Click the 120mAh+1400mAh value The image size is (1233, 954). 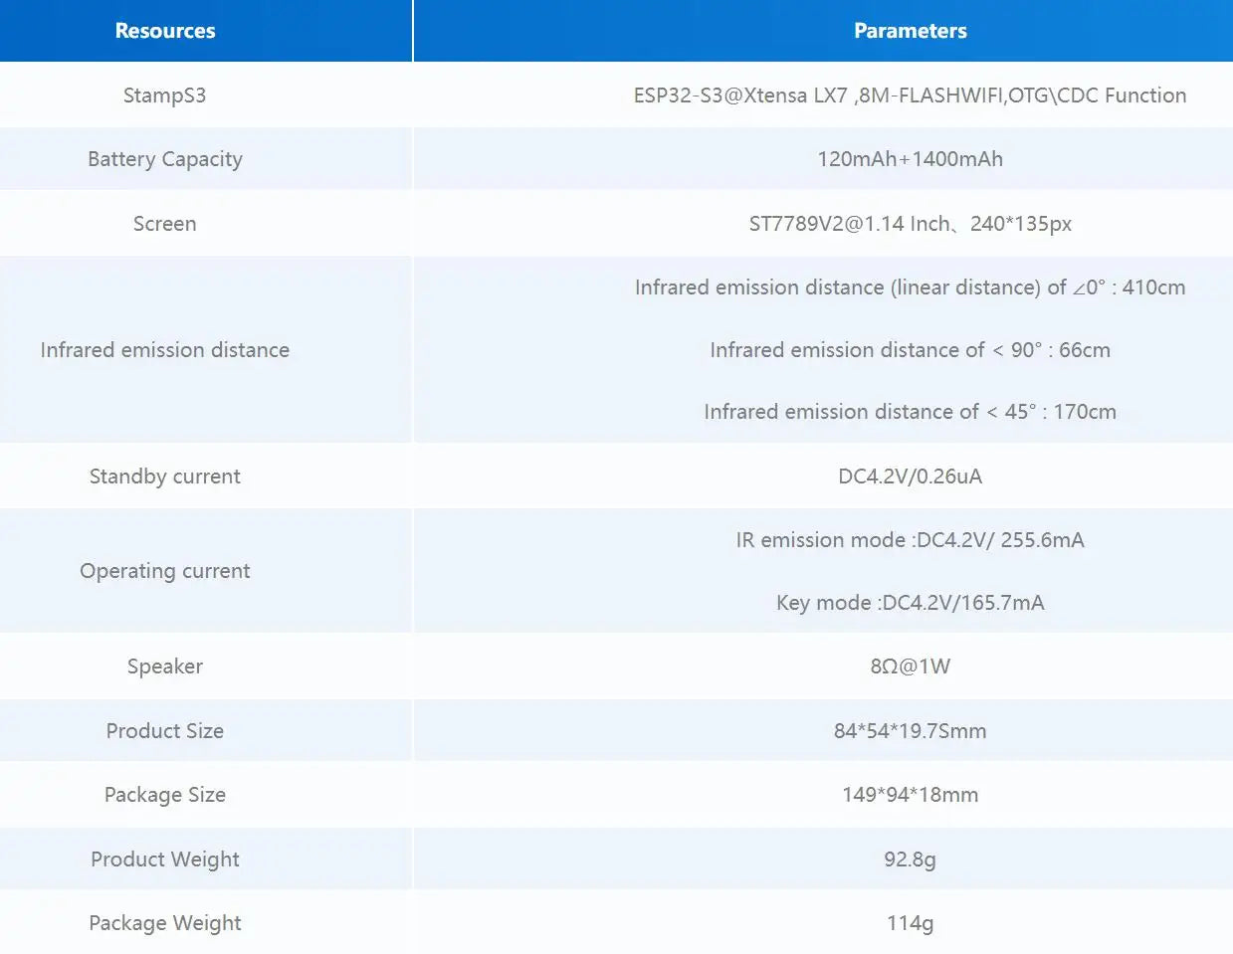[910, 159]
